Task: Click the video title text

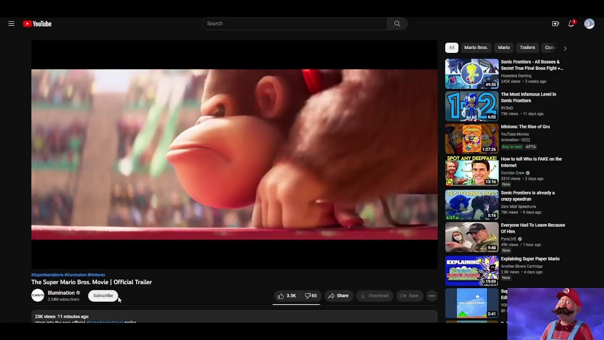Action: click(92, 282)
